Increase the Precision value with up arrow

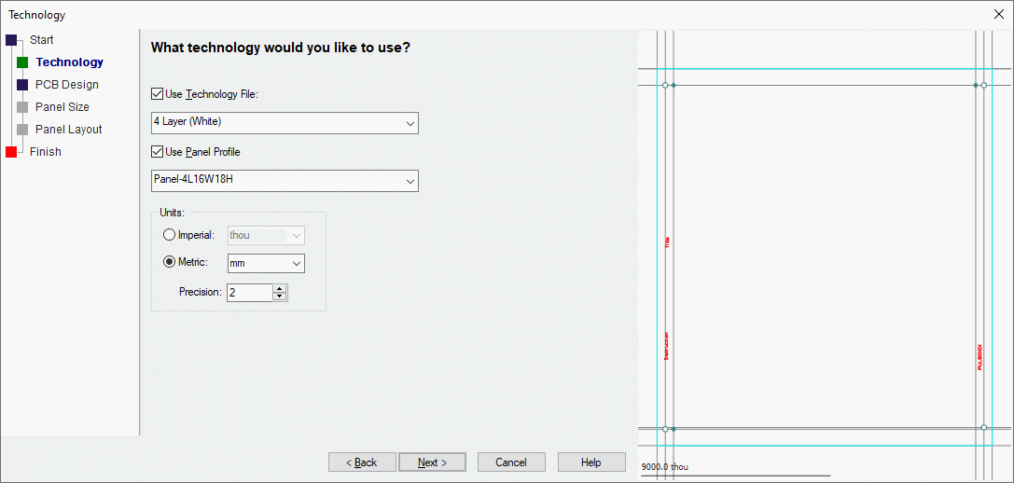pyautogui.click(x=280, y=288)
